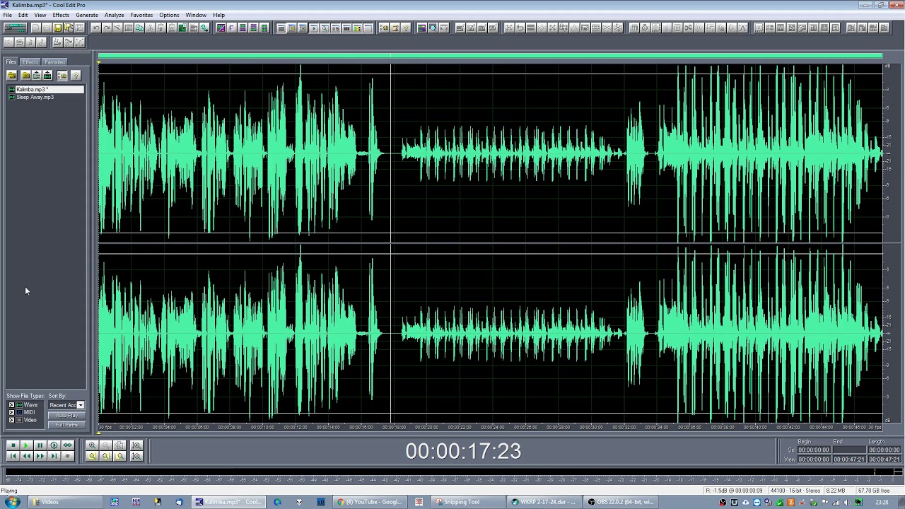The width and height of the screenshot is (905, 509).
Task: Zoom to left edge of selection
Action: [x=105, y=456]
